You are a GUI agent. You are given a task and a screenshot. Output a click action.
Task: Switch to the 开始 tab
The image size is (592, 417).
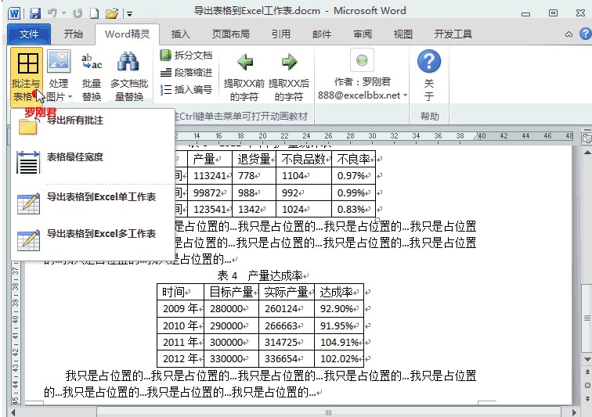[x=74, y=34]
